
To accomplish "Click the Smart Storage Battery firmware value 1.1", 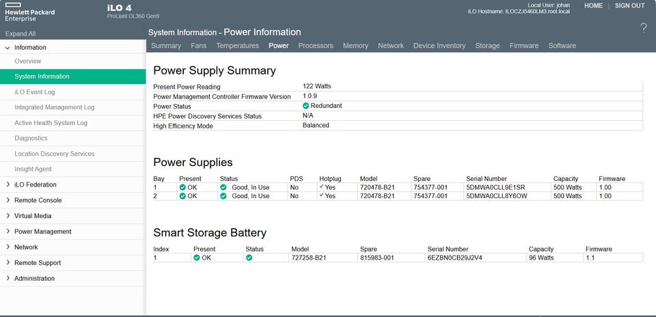I will coord(590,258).
